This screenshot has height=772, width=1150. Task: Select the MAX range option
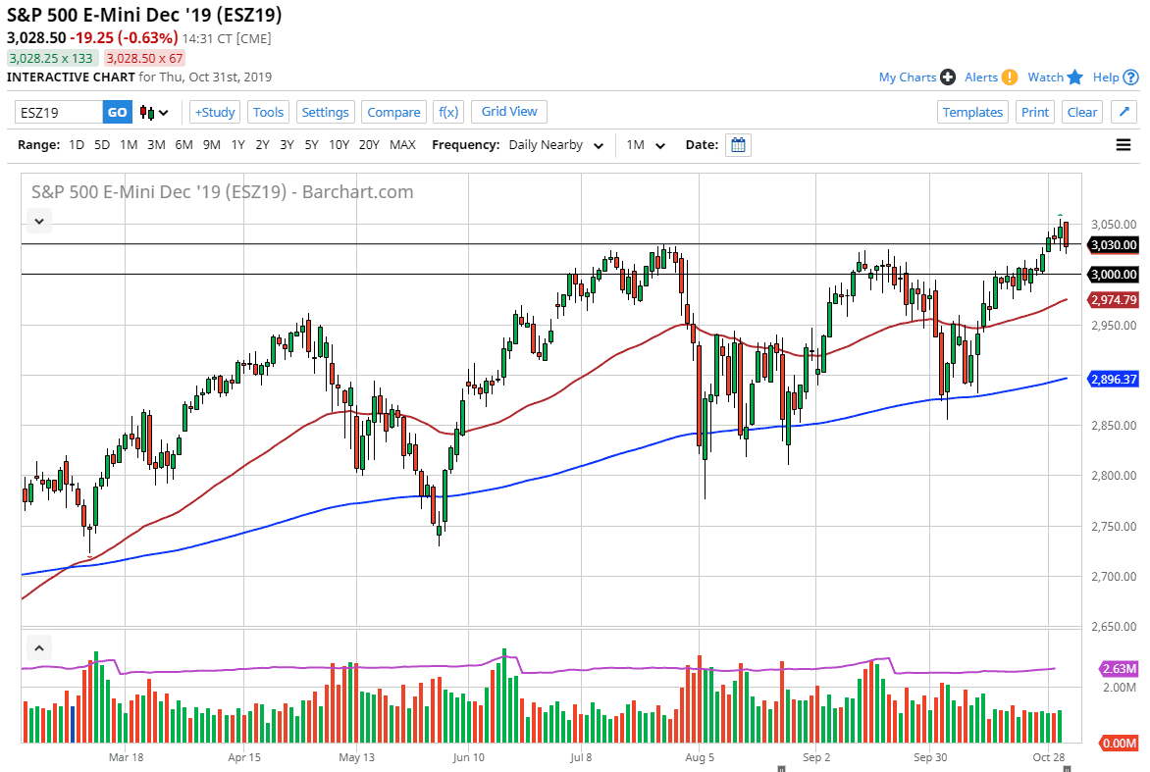click(x=402, y=144)
